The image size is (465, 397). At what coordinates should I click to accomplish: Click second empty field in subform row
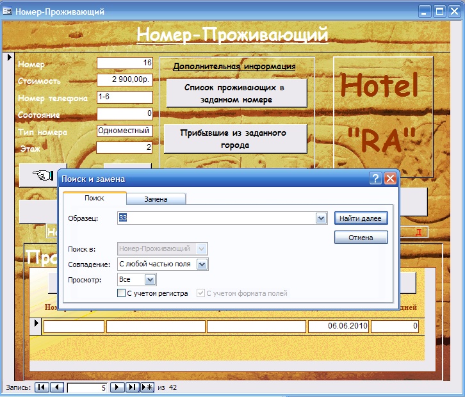pos(156,326)
